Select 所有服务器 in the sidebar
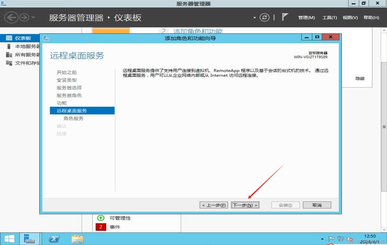The image size is (387, 245). pos(20,55)
